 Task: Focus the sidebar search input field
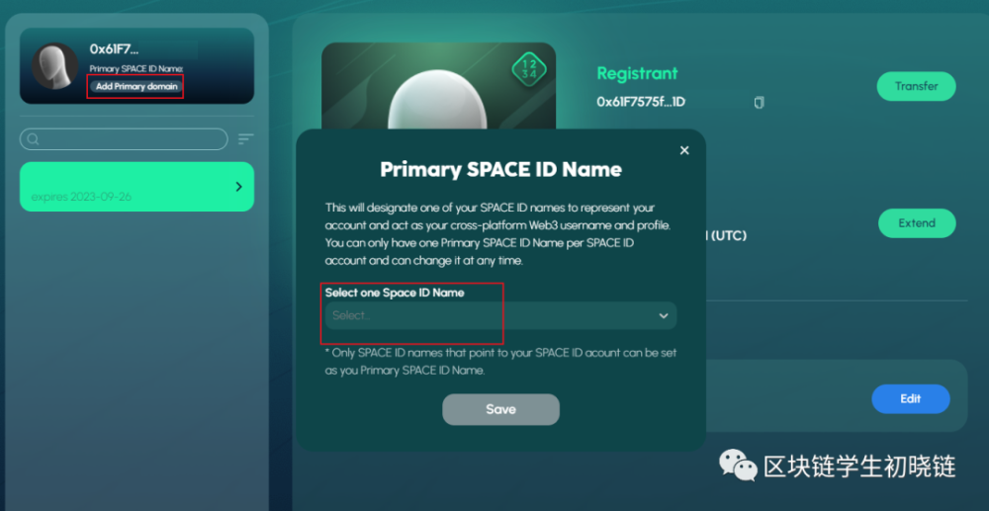[x=124, y=139]
